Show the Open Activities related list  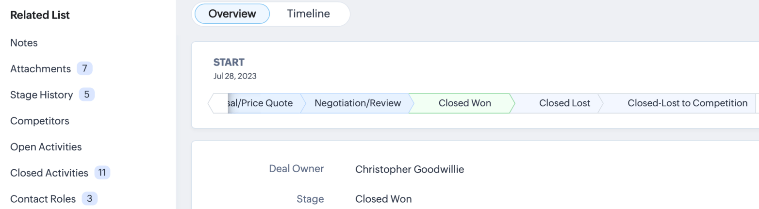coord(46,146)
